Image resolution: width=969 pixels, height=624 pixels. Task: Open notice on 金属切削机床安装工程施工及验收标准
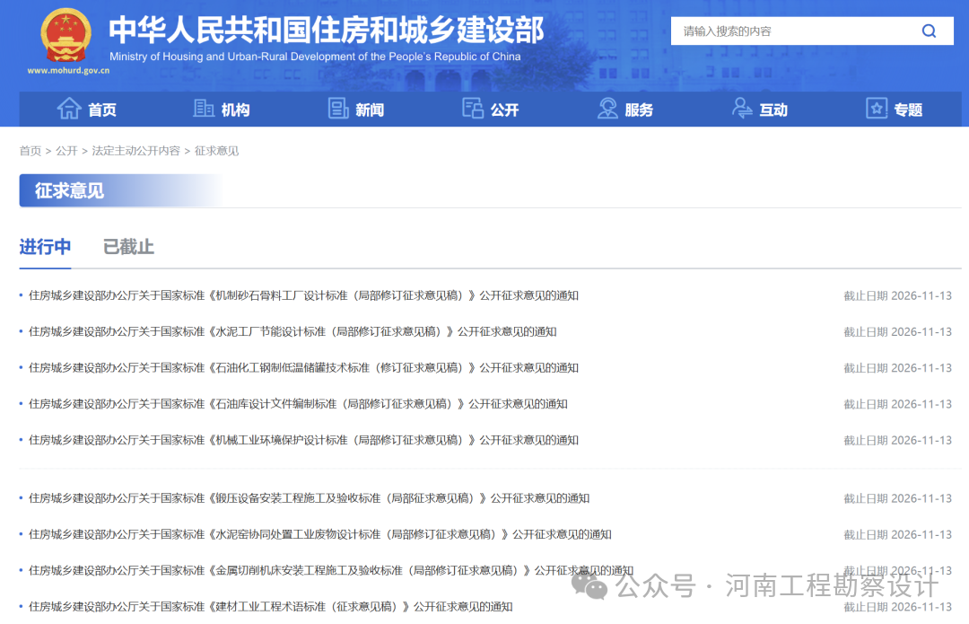point(331,570)
